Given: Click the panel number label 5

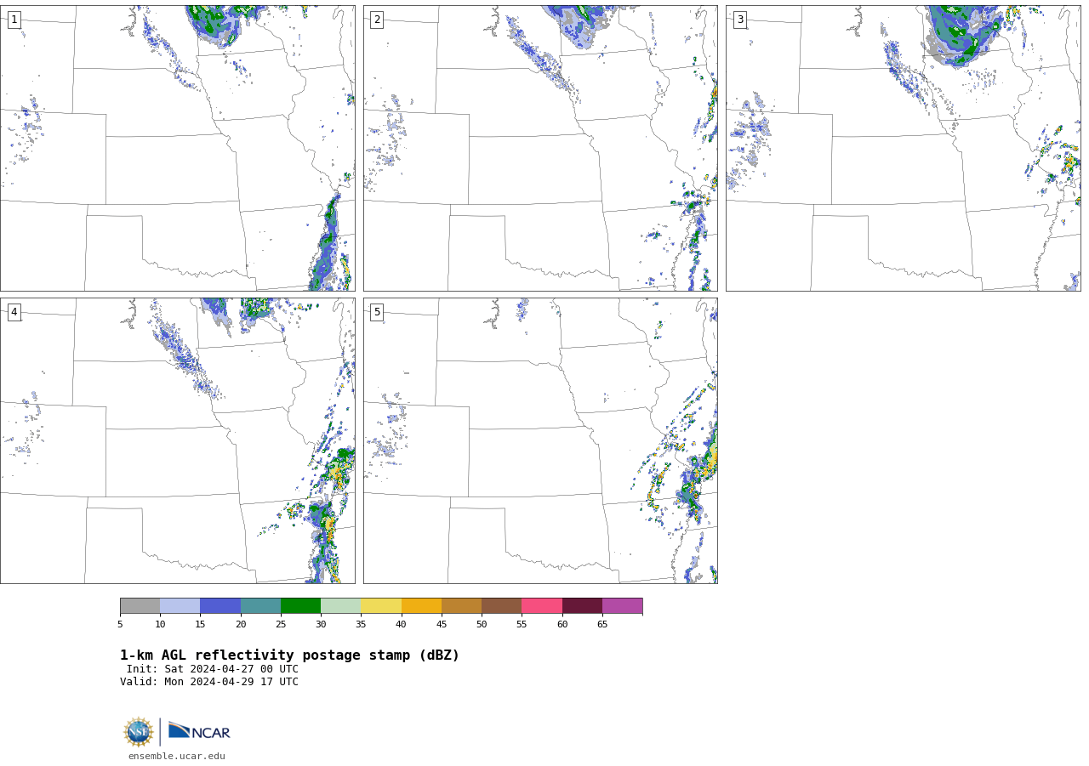Looking at the screenshot, I should [x=377, y=312].
